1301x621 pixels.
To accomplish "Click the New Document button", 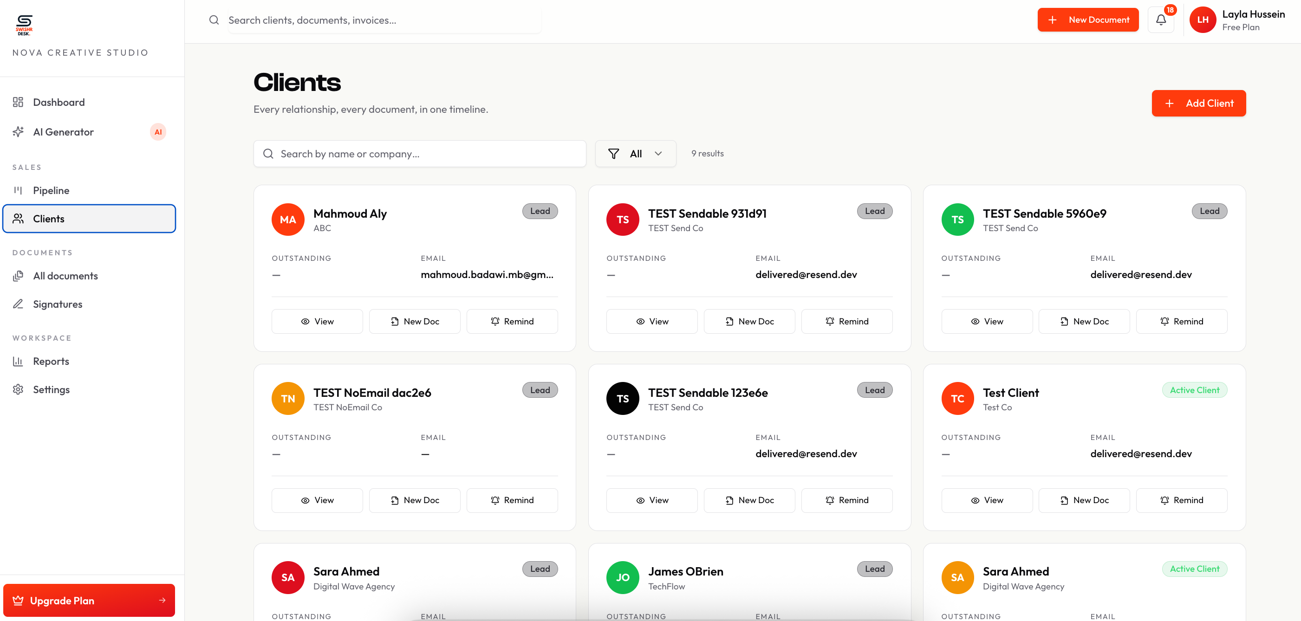I will pyautogui.click(x=1088, y=19).
